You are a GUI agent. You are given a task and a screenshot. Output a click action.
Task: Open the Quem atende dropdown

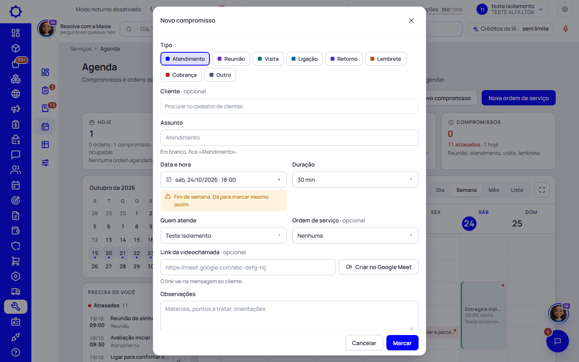click(223, 235)
